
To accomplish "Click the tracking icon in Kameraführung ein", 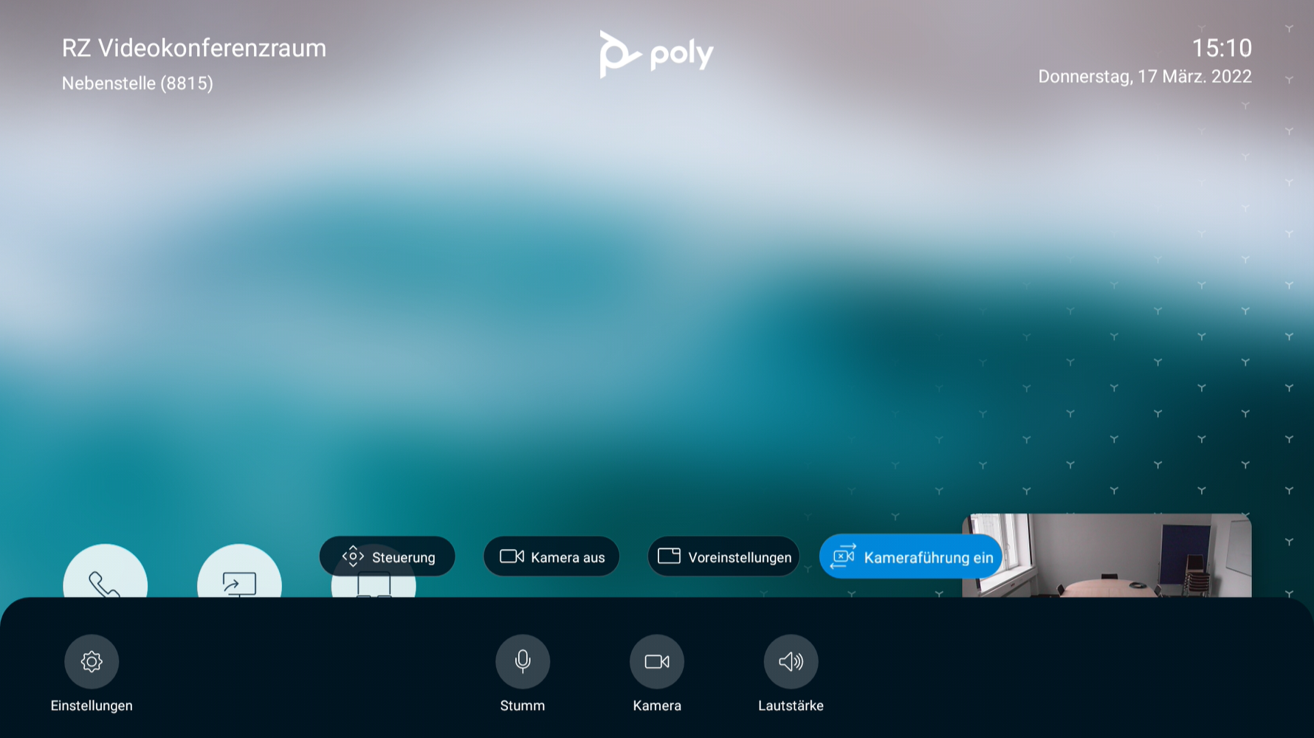I will click(843, 556).
